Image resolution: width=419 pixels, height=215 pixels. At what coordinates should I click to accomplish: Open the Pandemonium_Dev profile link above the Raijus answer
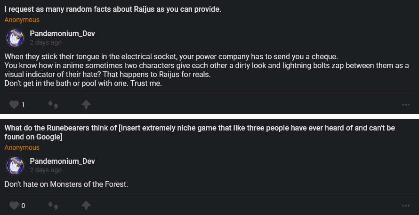(62, 34)
